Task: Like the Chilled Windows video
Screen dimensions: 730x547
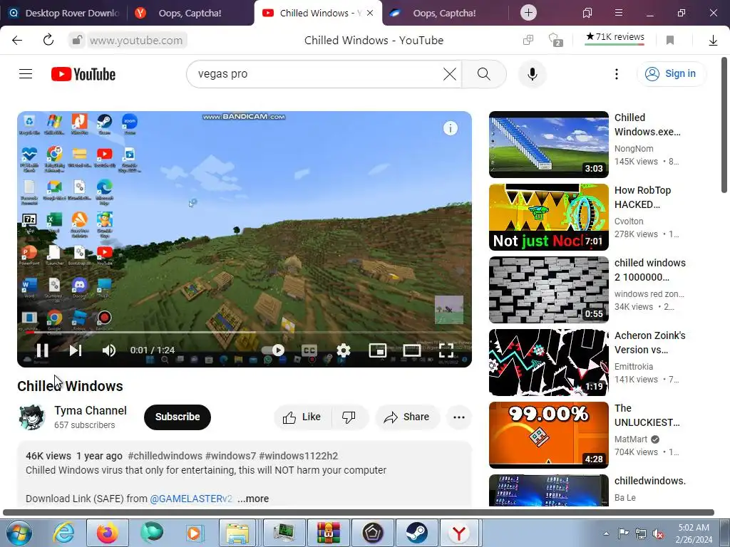Action: point(302,417)
